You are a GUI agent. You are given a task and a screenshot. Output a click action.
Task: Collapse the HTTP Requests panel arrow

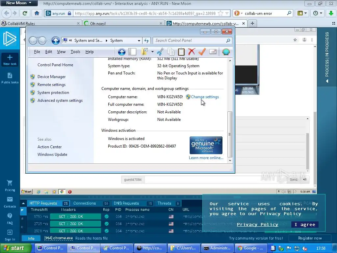click(23, 203)
